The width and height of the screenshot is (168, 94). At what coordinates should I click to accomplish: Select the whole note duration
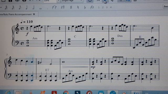[40, 9]
